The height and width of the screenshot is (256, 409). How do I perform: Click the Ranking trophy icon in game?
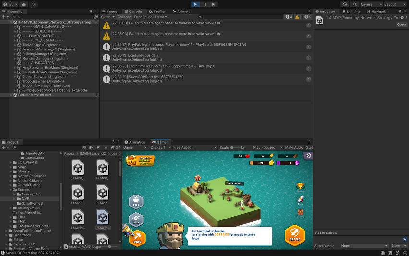click(x=301, y=186)
